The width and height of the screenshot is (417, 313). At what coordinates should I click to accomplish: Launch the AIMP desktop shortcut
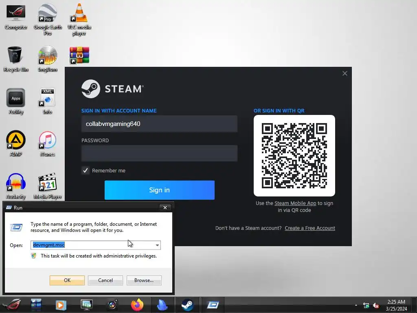click(16, 143)
